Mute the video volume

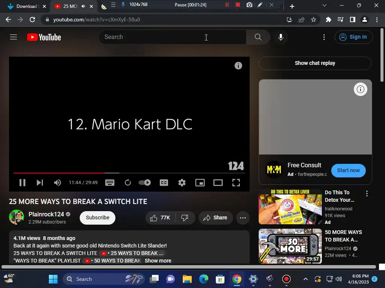point(58,183)
